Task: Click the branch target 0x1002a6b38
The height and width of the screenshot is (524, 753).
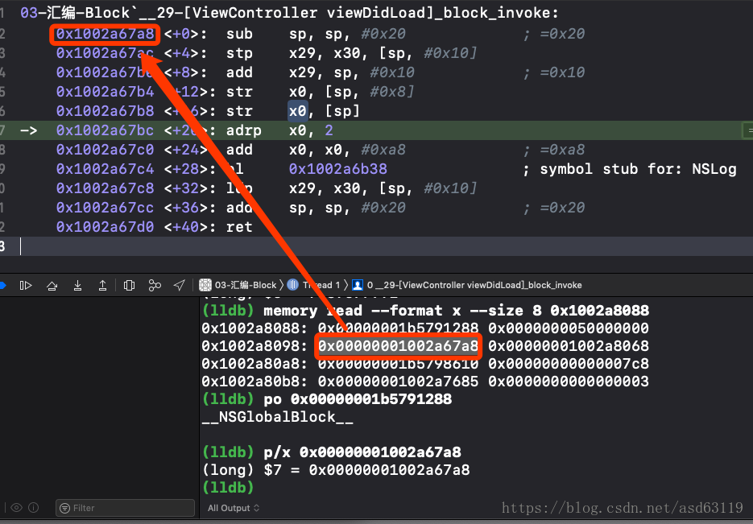Action: click(x=338, y=168)
